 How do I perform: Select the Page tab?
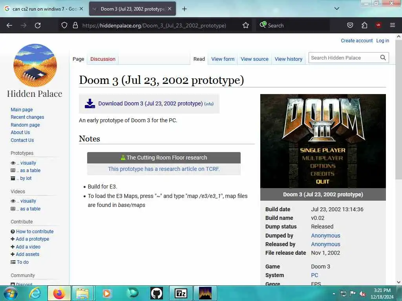(78, 59)
